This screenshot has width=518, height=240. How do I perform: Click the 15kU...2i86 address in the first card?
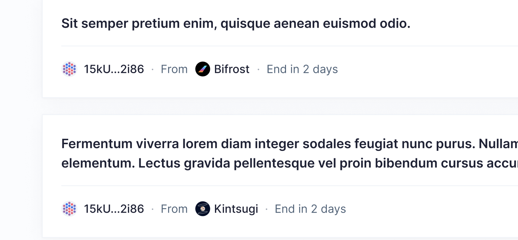[114, 69]
